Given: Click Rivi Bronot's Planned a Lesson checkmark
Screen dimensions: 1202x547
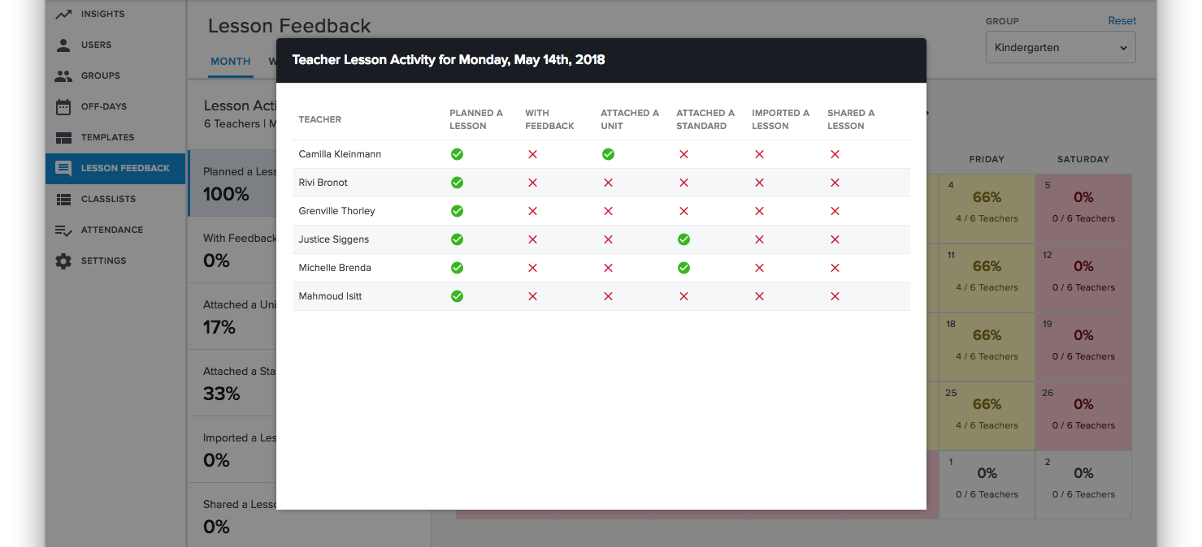Looking at the screenshot, I should 457,183.
